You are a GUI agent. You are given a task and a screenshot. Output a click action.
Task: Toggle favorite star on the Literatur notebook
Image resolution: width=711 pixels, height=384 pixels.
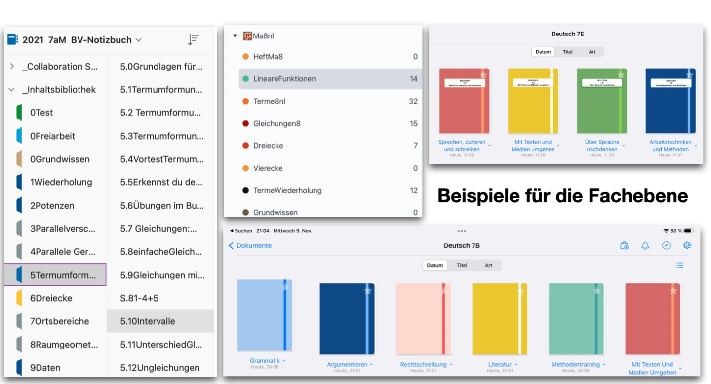[x=520, y=291]
